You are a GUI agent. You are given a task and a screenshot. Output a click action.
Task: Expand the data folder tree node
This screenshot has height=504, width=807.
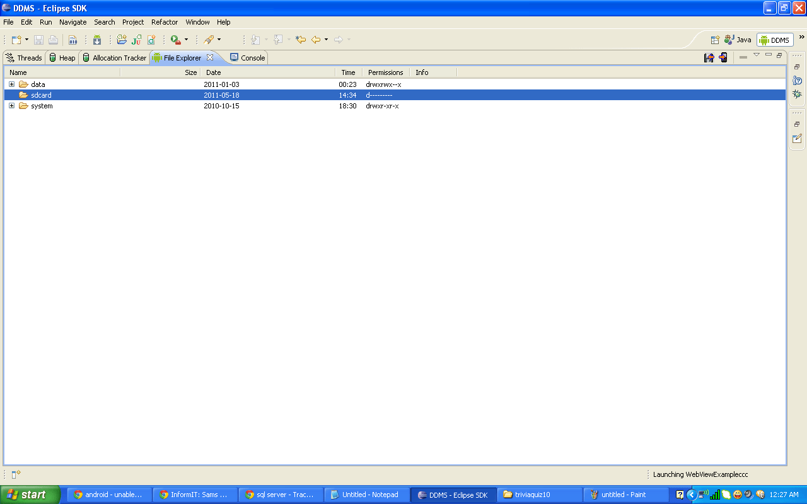click(11, 84)
